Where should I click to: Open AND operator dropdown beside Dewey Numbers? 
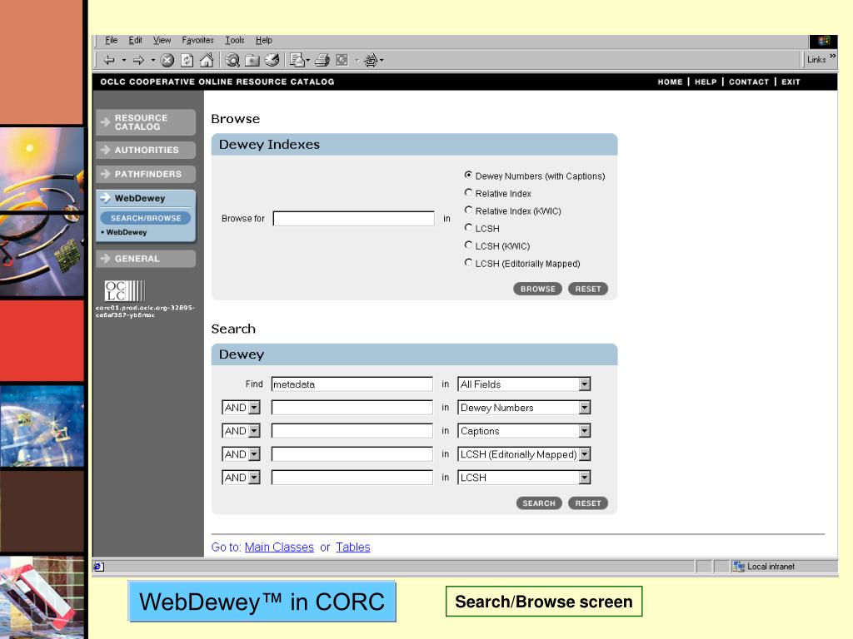tap(241, 408)
